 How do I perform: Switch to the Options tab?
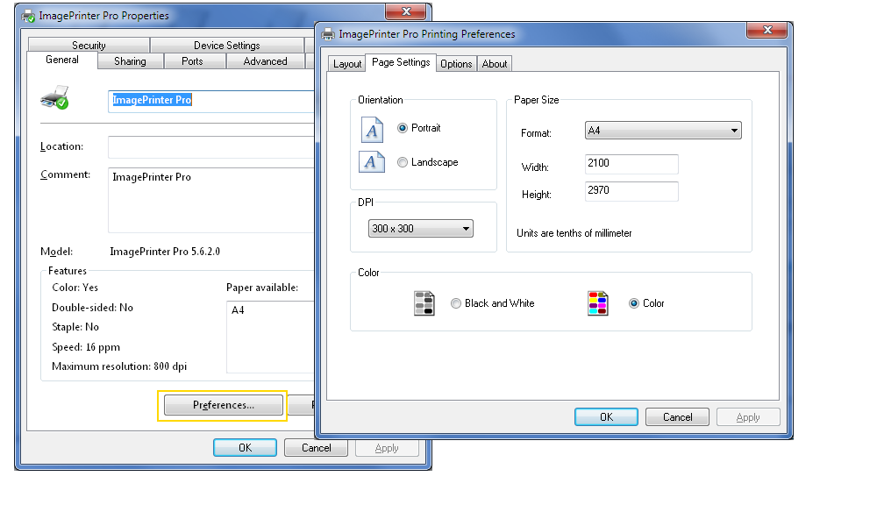[x=456, y=63]
